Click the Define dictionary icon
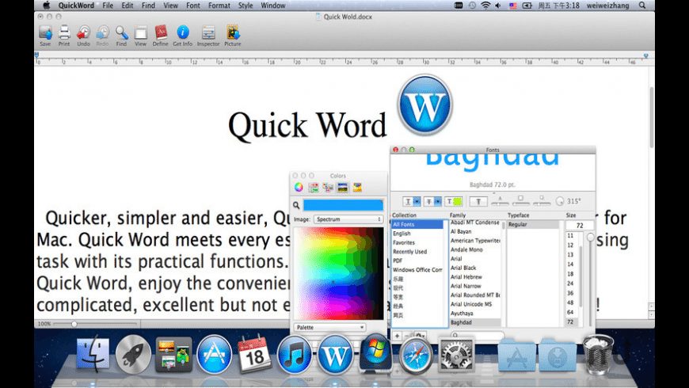 [161, 36]
